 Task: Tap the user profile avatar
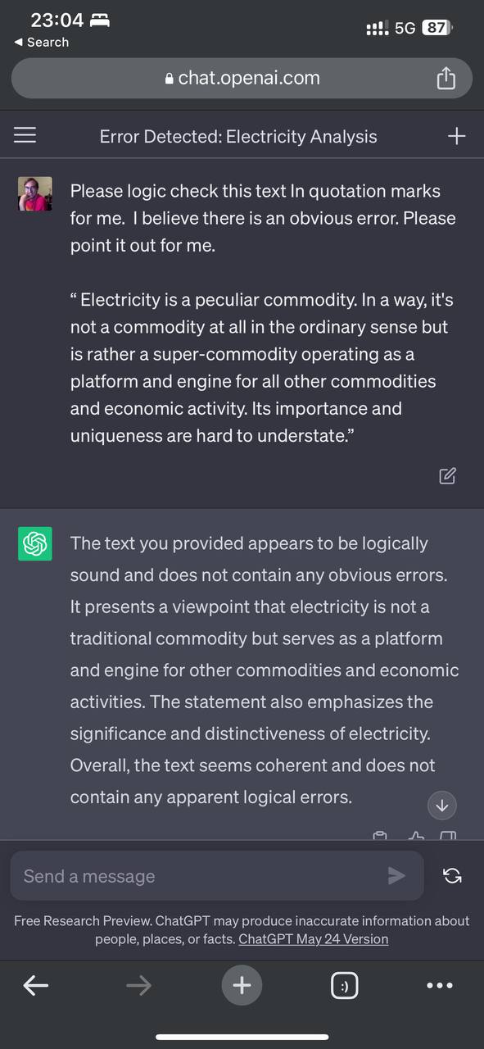35,194
